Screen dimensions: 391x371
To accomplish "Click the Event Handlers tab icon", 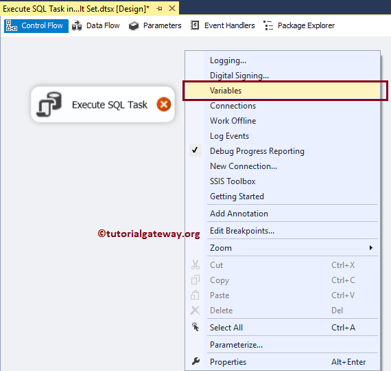I will [x=195, y=25].
